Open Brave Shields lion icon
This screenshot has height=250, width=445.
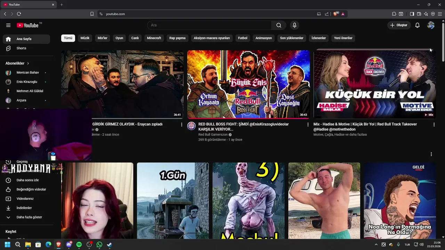[335, 14]
